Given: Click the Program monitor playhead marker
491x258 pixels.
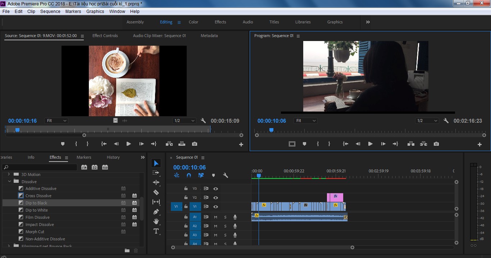Looking at the screenshot, I should (271, 130).
